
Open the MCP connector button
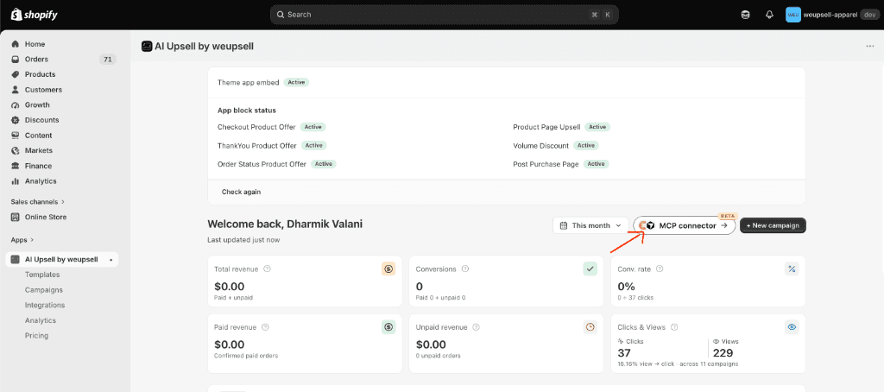point(685,225)
